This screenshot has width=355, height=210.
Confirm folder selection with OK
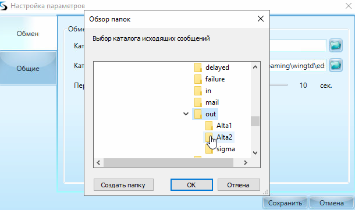click(191, 185)
